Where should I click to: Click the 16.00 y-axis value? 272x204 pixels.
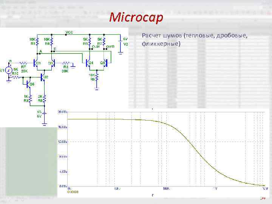pos(62,127)
